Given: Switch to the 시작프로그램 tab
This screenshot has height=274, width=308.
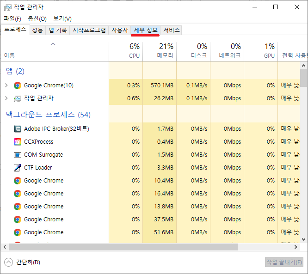Looking at the screenshot, I should point(89,30).
